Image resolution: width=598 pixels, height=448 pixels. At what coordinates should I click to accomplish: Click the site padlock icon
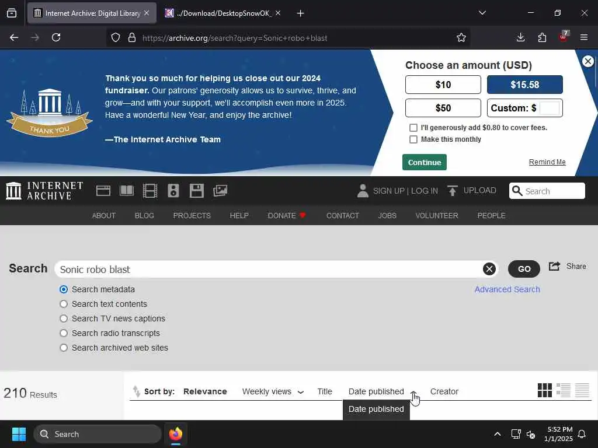132,37
